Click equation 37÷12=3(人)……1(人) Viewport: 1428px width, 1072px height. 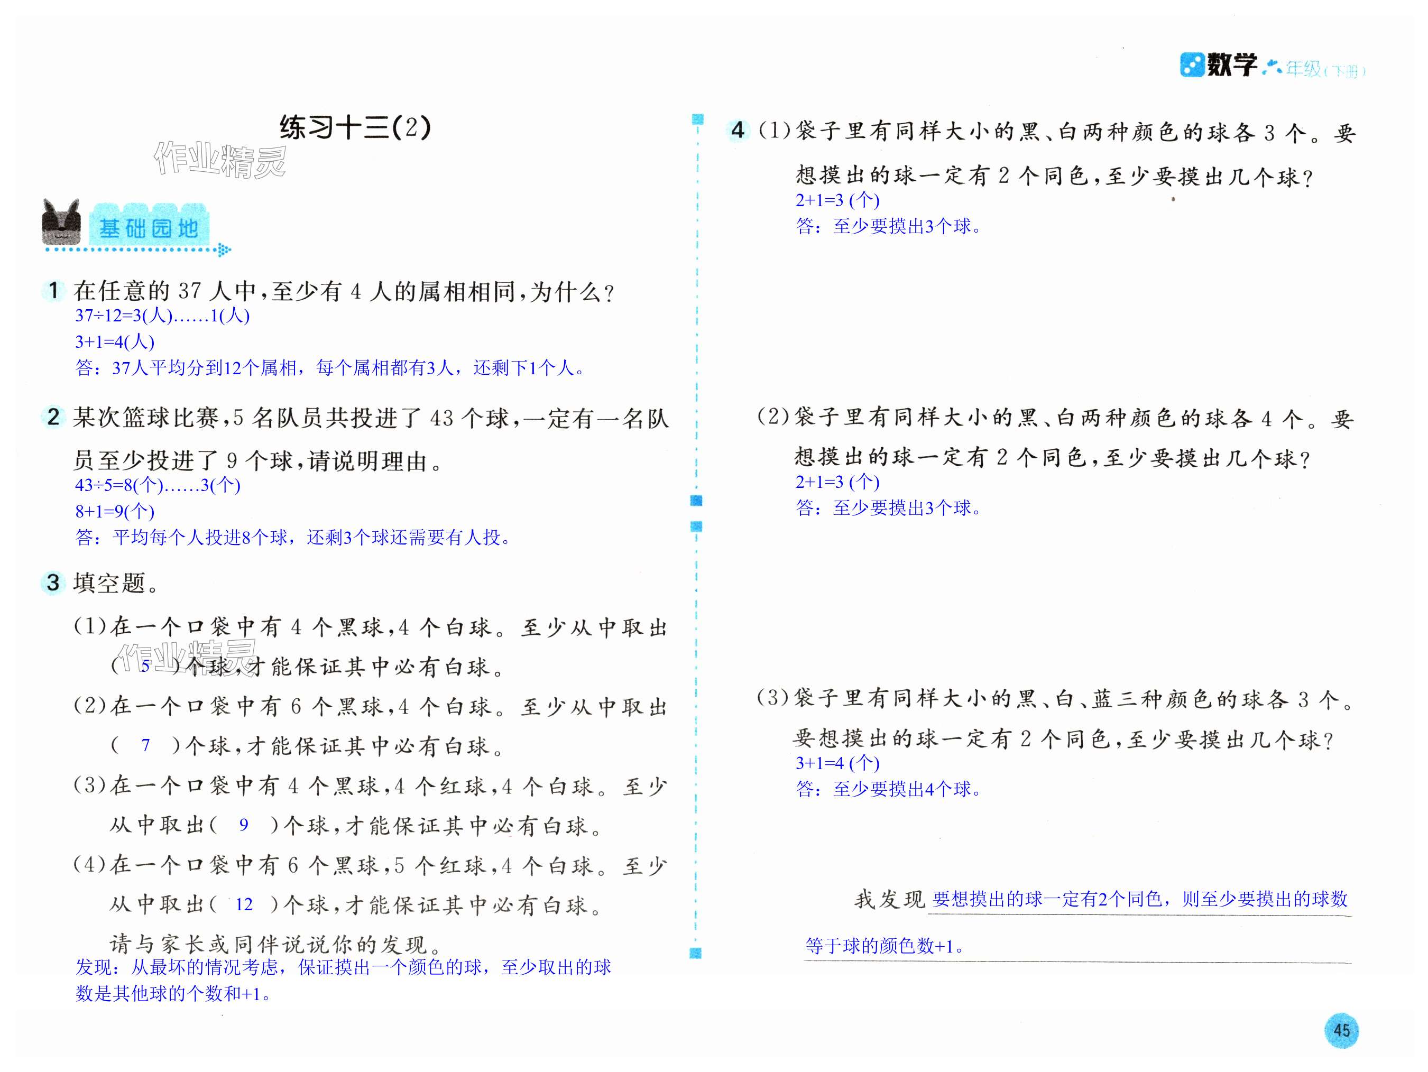pyautogui.click(x=162, y=316)
